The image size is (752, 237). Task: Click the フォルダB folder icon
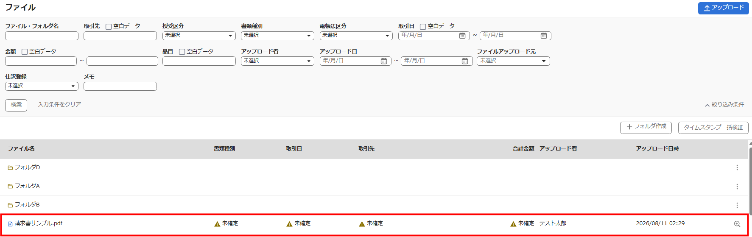10,205
